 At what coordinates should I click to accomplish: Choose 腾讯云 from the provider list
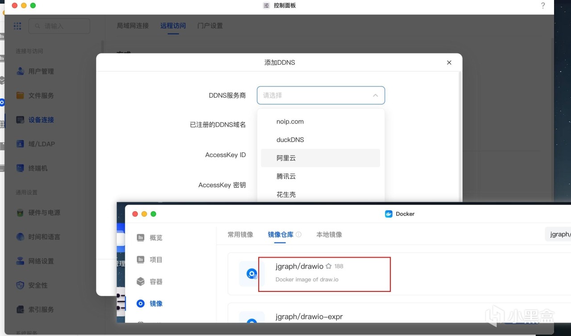point(320,176)
